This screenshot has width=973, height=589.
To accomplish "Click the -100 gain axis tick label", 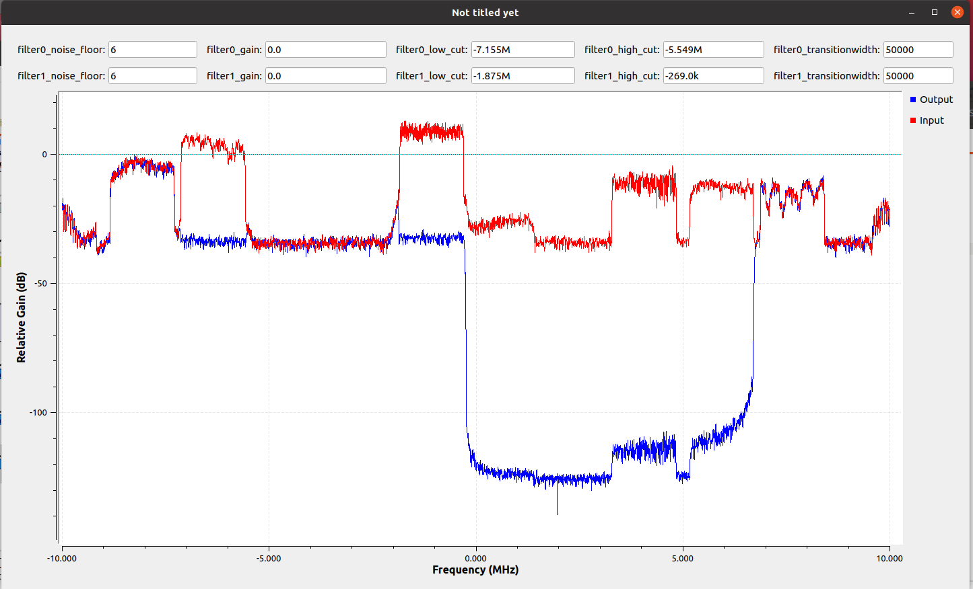I will click(x=38, y=413).
